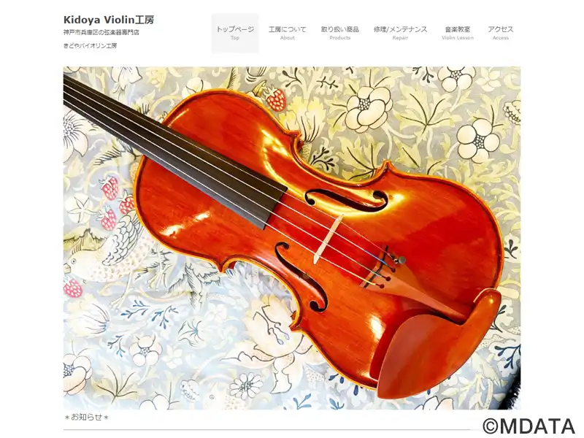Click the violin's white bridge in photo

point(328,239)
